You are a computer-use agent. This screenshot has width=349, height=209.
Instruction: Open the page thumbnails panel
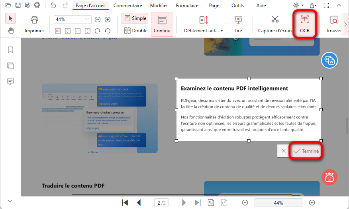click(10, 66)
